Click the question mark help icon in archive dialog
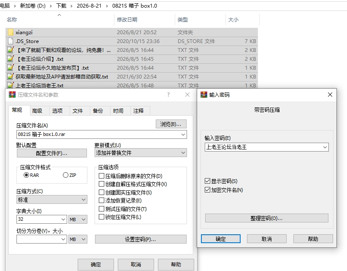Screen dimensions: 347x271 coord(168,95)
